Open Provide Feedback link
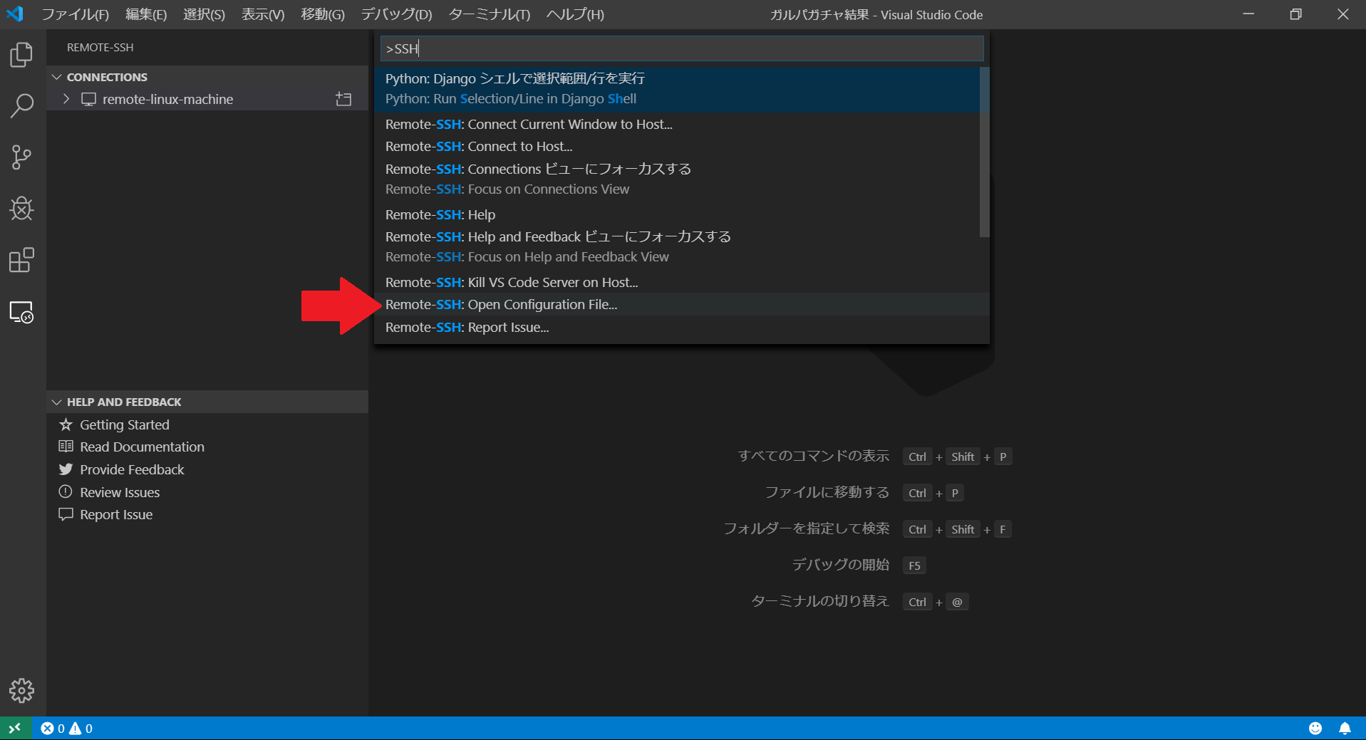The width and height of the screenshot is (1366, 740). pyautogui.click(x=132, y=469)
